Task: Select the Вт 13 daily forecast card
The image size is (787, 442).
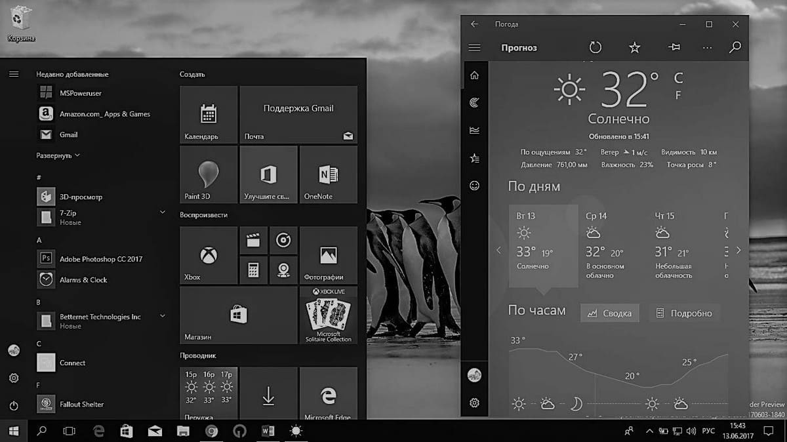Action: coord(543,246)
